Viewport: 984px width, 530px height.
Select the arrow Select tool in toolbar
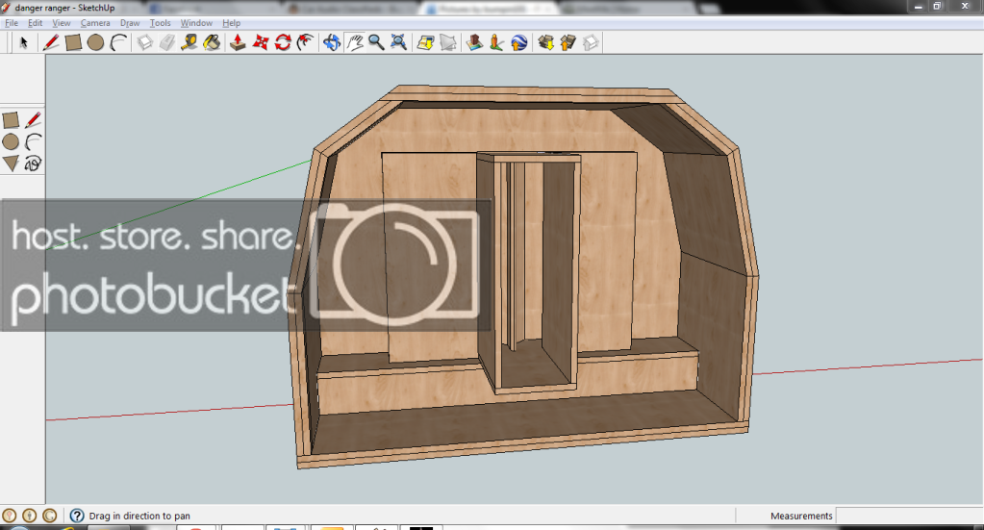pyautogui.click(x=24, y=42)
